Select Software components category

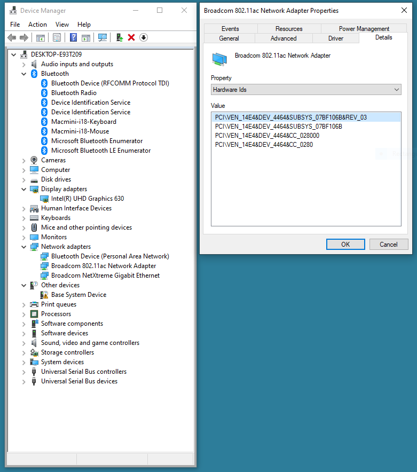[x=72, y=324]
